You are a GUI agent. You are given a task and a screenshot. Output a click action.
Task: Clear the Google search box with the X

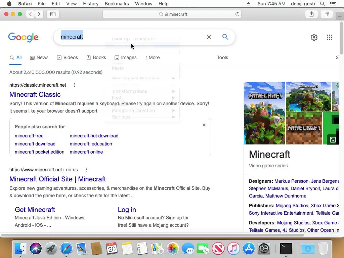(209, 37)
